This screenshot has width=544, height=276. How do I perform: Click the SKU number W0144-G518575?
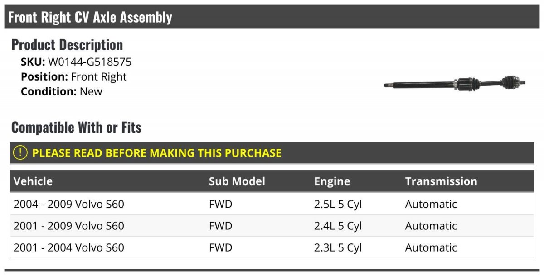[x=90, y=62]
